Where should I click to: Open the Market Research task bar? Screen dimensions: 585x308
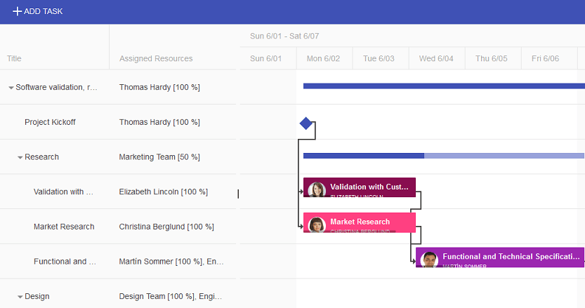[360, 222]
